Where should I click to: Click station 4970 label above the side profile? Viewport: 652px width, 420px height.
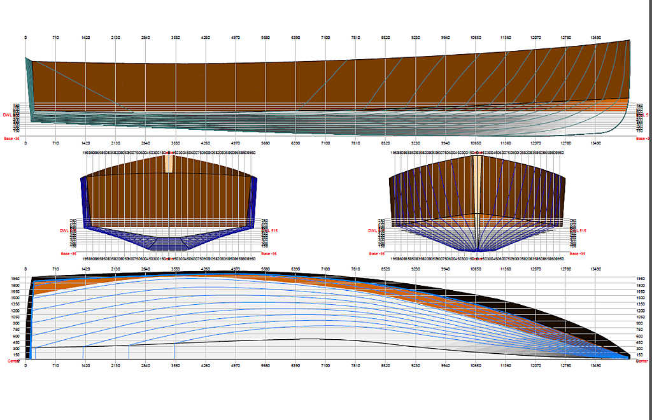[236, 38]
